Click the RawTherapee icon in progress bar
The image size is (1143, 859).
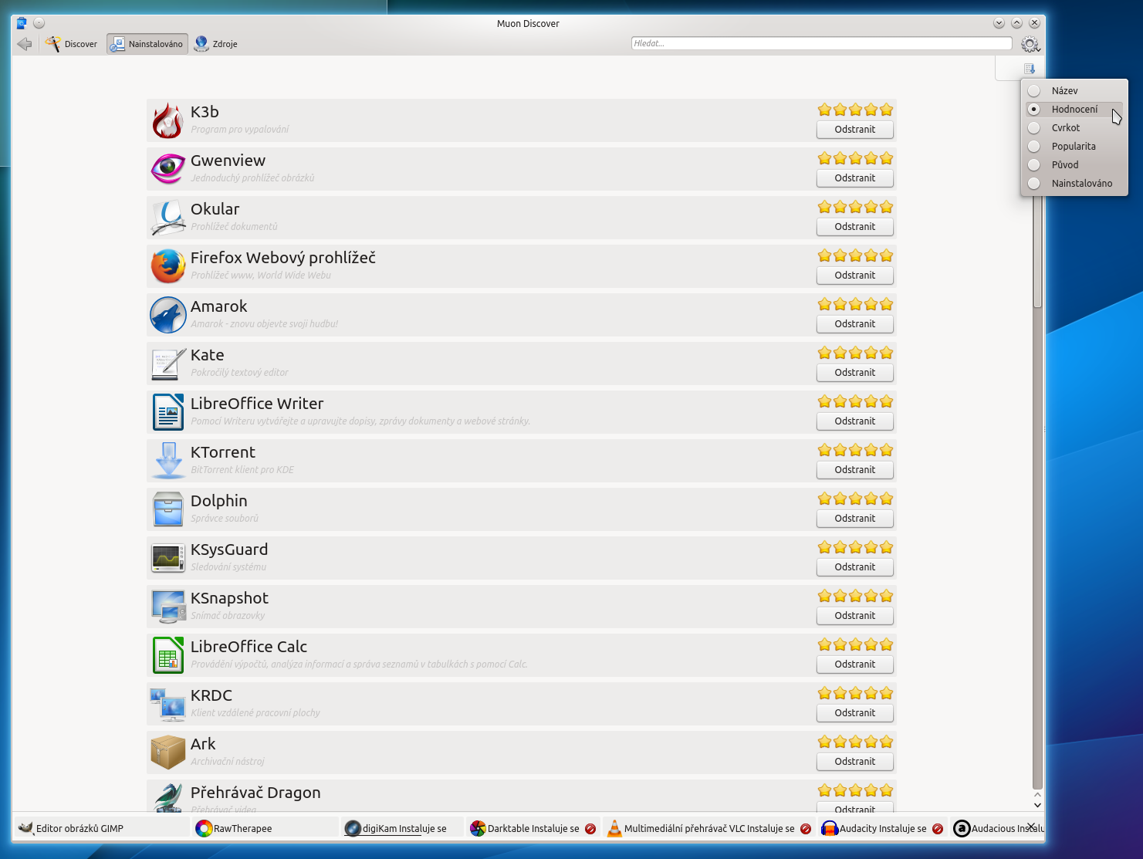pos(204,828)
